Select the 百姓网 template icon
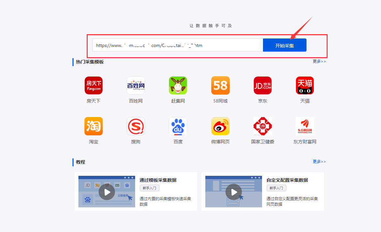Viewport: 381px width, 232px height. point(136,85)
